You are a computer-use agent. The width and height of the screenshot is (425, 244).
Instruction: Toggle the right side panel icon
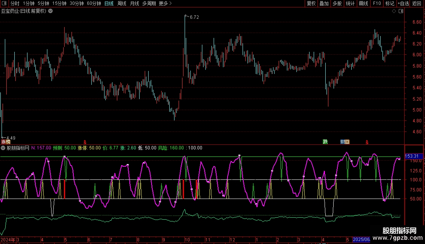coord(401,11)
